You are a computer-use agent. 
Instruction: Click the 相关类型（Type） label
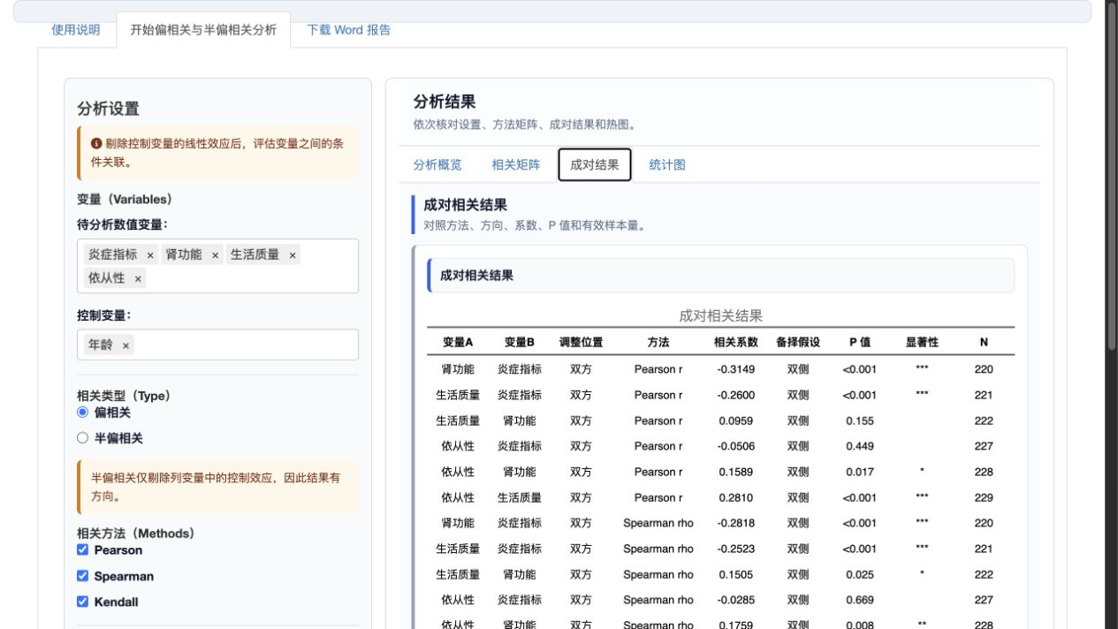pyautogui.click(x=123, y=396)
